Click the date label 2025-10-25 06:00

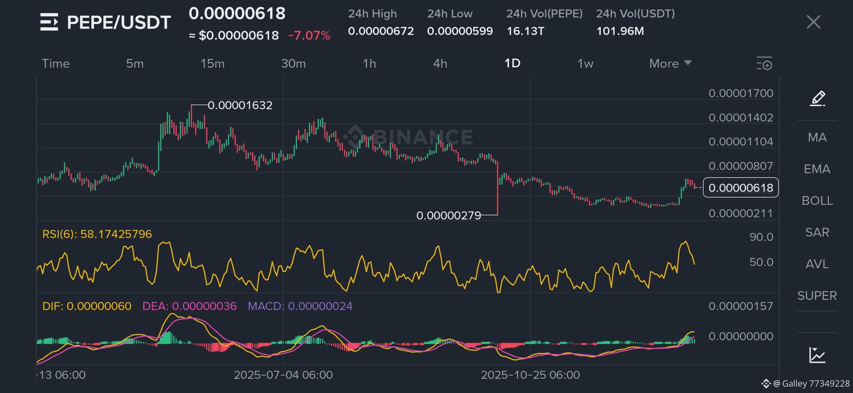pyautogui.click(x=530, y=375)
